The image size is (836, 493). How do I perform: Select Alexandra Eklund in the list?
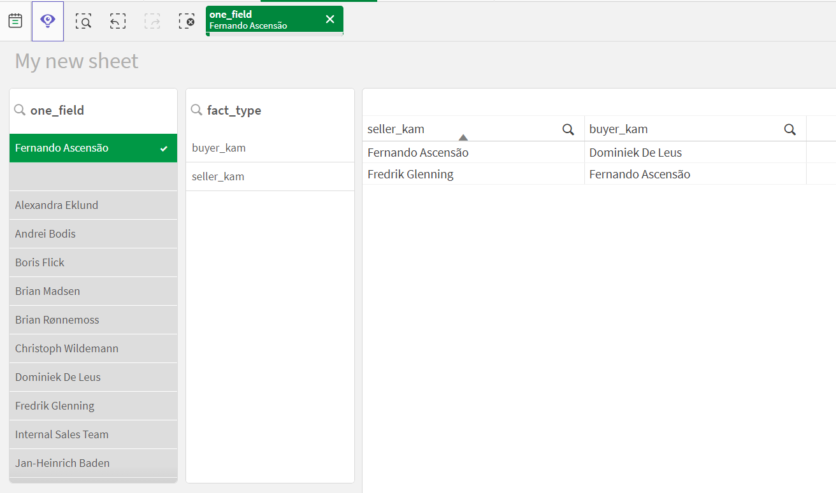pos(57,205)
